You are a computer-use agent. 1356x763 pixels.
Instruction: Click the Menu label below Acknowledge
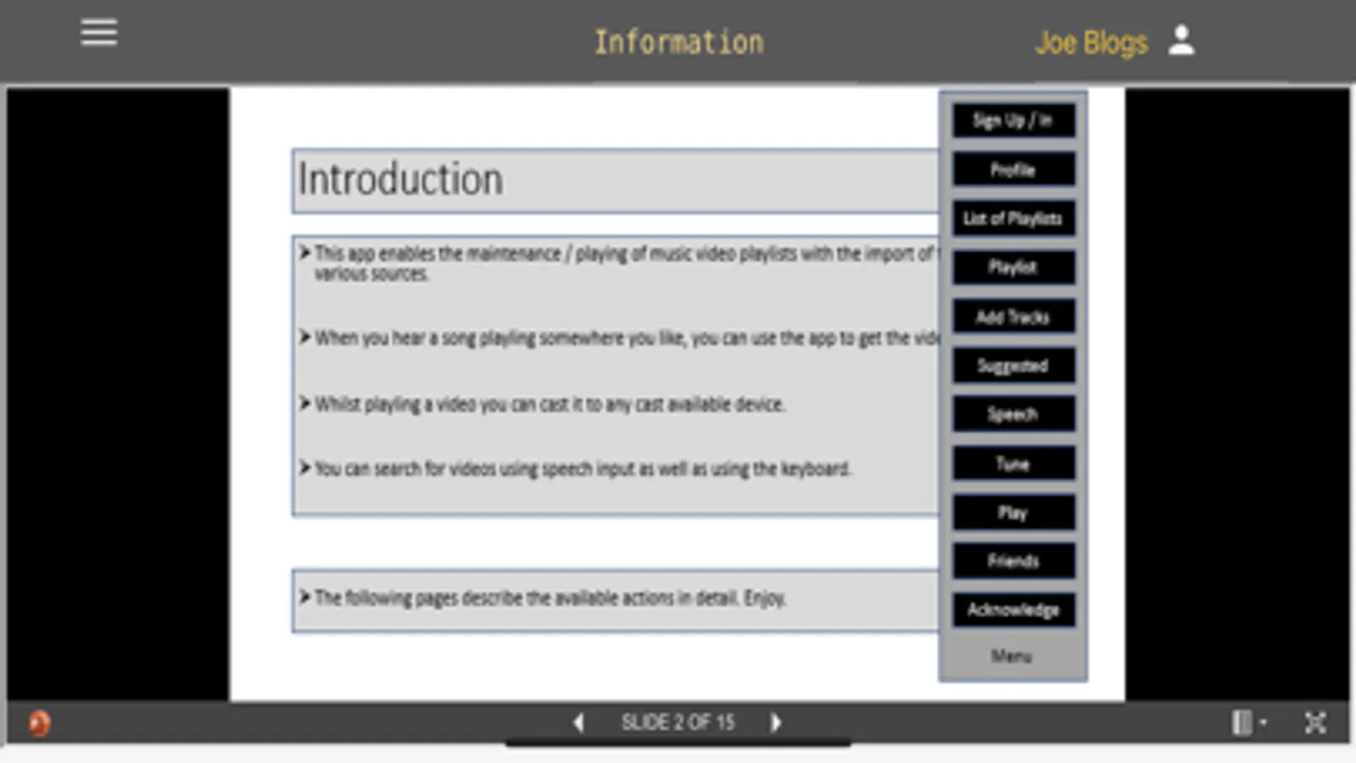pyautogui.click(x=1012, y=656)
